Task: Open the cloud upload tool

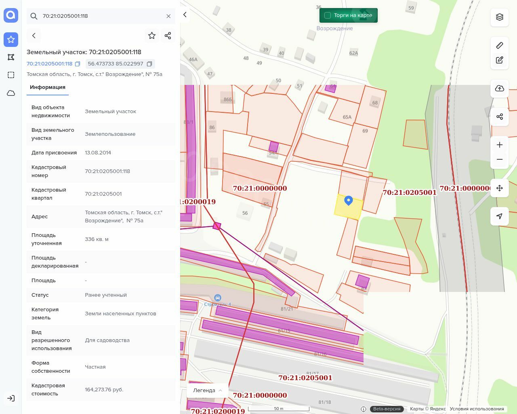Action: click(x=500, y=89)
